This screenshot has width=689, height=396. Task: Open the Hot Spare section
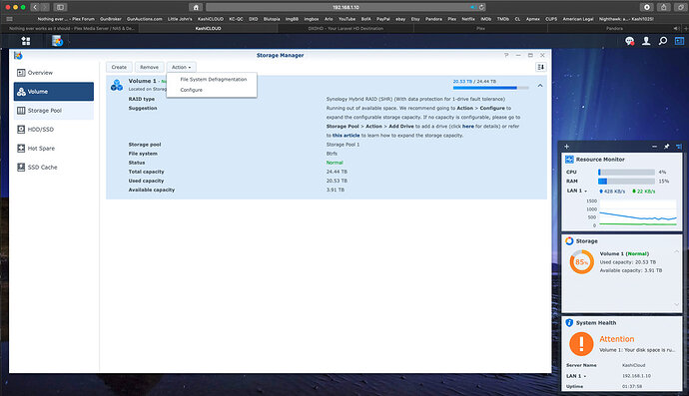click(x=54, y=148)
